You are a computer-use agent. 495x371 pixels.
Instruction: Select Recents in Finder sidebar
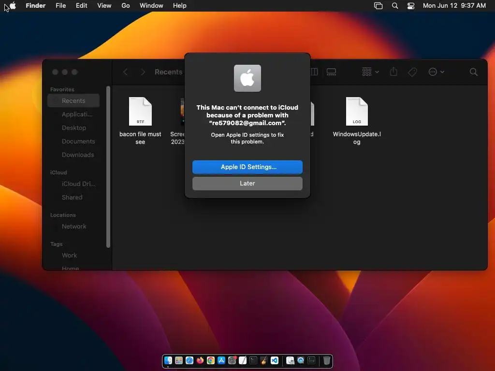[73, 100]
